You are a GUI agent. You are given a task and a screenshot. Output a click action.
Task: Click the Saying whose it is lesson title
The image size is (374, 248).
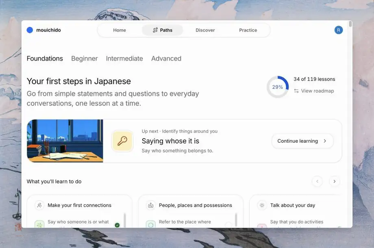pos(170,141)
